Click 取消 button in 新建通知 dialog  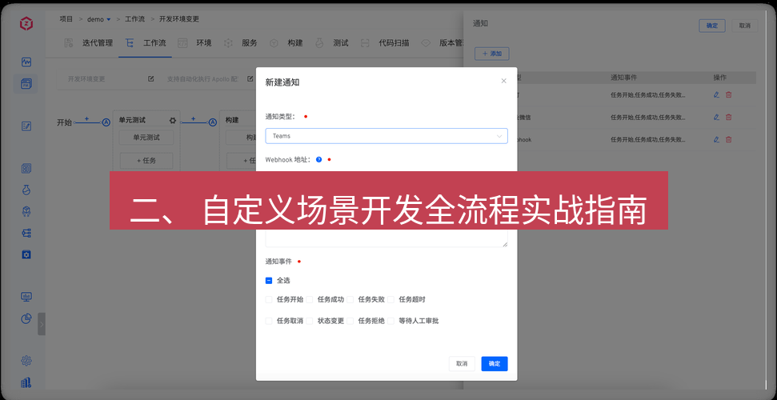[462, 364]
